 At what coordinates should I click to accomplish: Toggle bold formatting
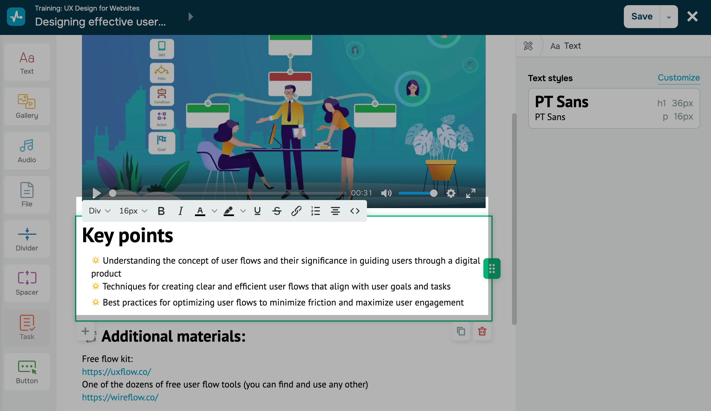click(161, 211)
